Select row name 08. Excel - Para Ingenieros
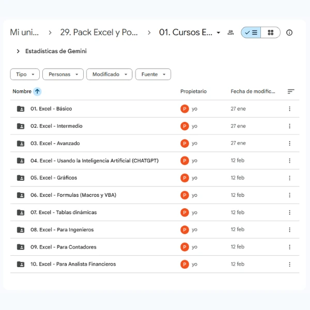Screen dimensions: 310x310 [62, 230]
